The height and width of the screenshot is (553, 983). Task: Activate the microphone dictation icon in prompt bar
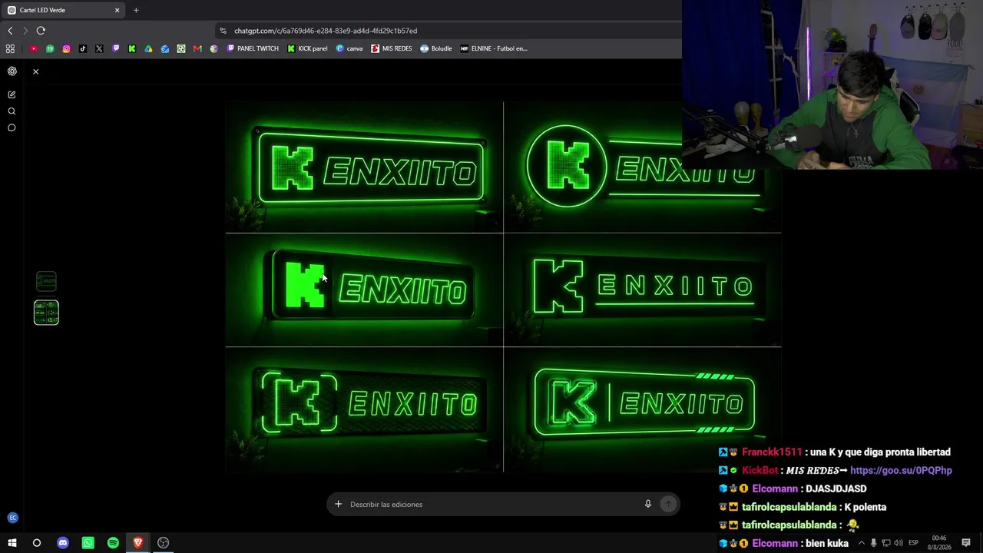647,505
